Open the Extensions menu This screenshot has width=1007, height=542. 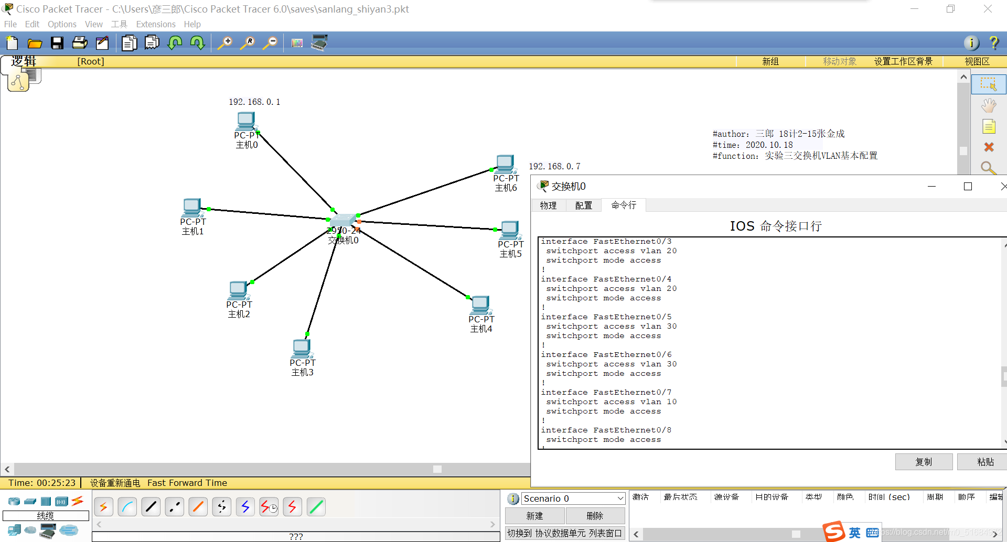pos(156,24)
